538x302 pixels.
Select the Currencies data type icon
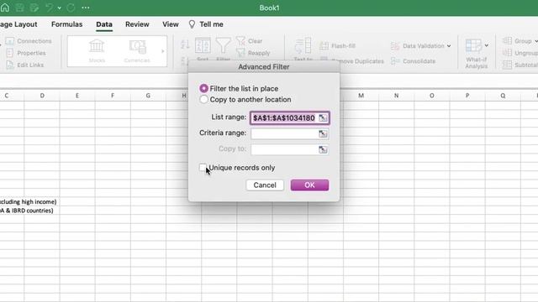(x=137, y=50)
